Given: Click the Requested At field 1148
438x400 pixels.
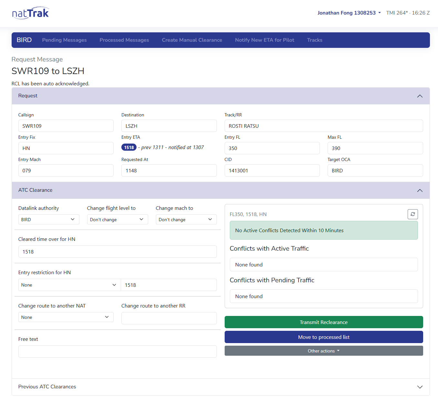Looking at the screenshot, I should pyautogui.click(x=169, y=170).
